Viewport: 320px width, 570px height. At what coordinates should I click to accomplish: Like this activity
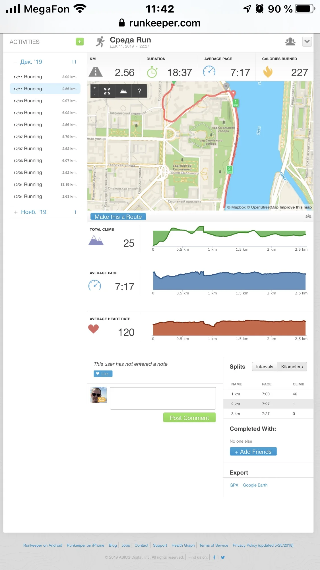point(103,374)
